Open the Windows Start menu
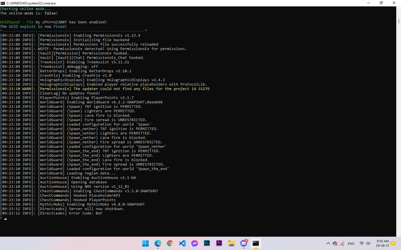This screenshot has width=401, height=250. click(x=145, y=244)
